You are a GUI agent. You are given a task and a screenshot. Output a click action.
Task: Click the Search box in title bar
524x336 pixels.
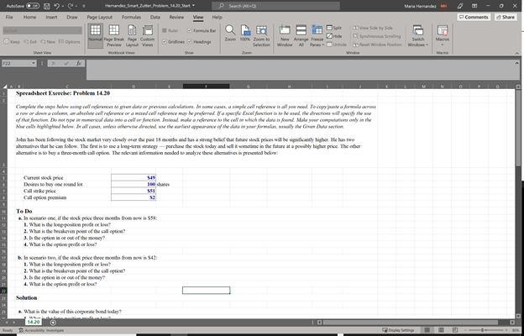275,6
